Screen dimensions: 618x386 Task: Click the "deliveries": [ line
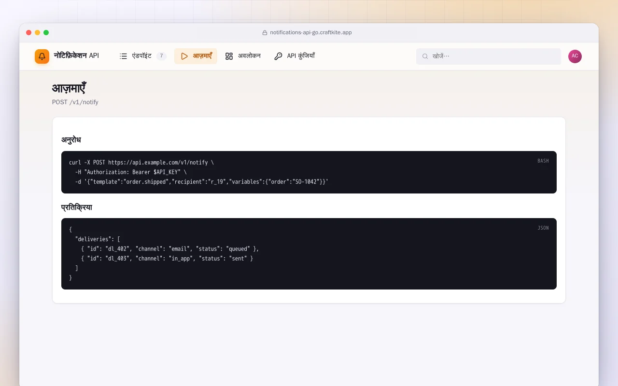(x=98, y=239)
